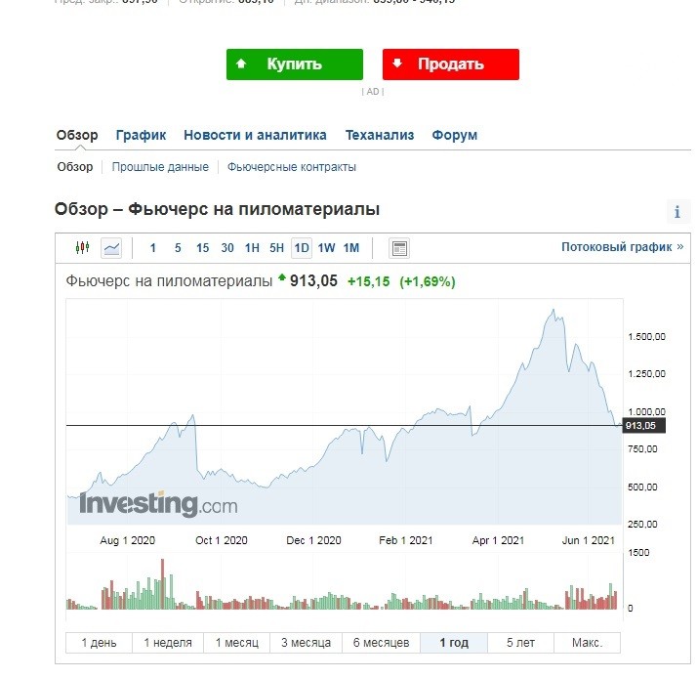The width and height of the screenshot is (697, 678).
Task: Open the news table icon in chart toolbar
Action: [399, 248]
